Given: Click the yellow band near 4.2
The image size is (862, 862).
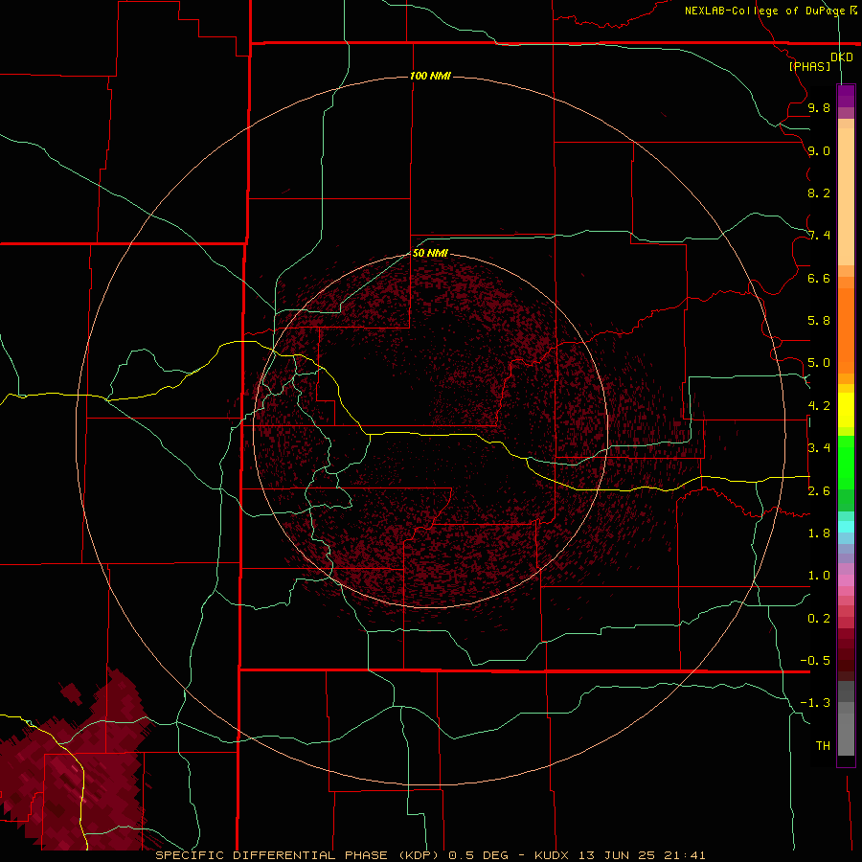Looking at the screenshot, I should pyautogui.click(x=846, y=410).
